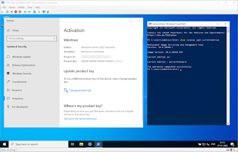Open Troubleshoot settings page
This screenshot has width=238, height=152.
pyautogui.click(x=19, y=82)
